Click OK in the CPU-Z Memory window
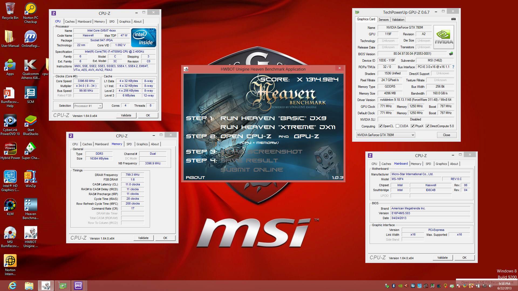Viewport: 518px width, 291px height. (x=165, y=238)
